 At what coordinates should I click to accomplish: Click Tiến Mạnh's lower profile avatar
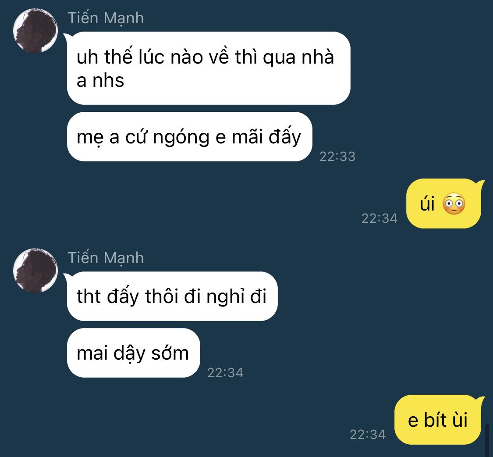[35, 270]
